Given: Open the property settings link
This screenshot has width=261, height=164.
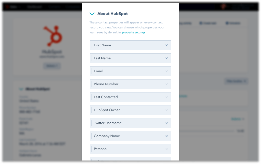Looking at the screenshot, I should pos(134,32).
